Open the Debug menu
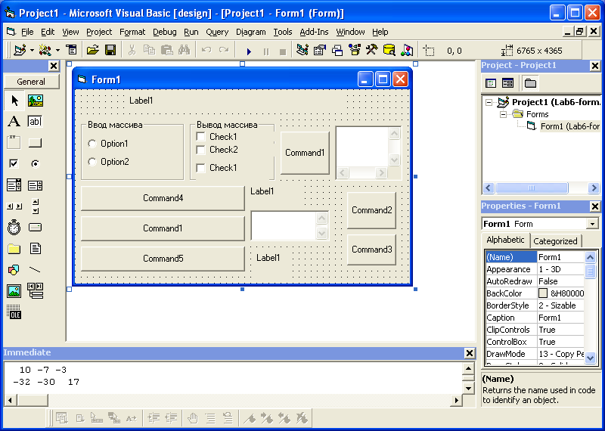The height and width of the screenshot is (431, 605). click(x=165, y=32)
